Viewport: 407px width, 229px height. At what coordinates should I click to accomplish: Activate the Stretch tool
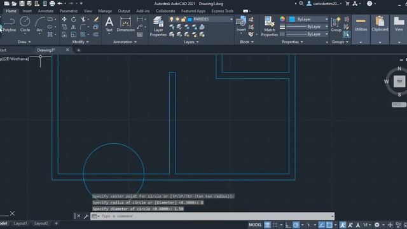(x=64, y=34)
